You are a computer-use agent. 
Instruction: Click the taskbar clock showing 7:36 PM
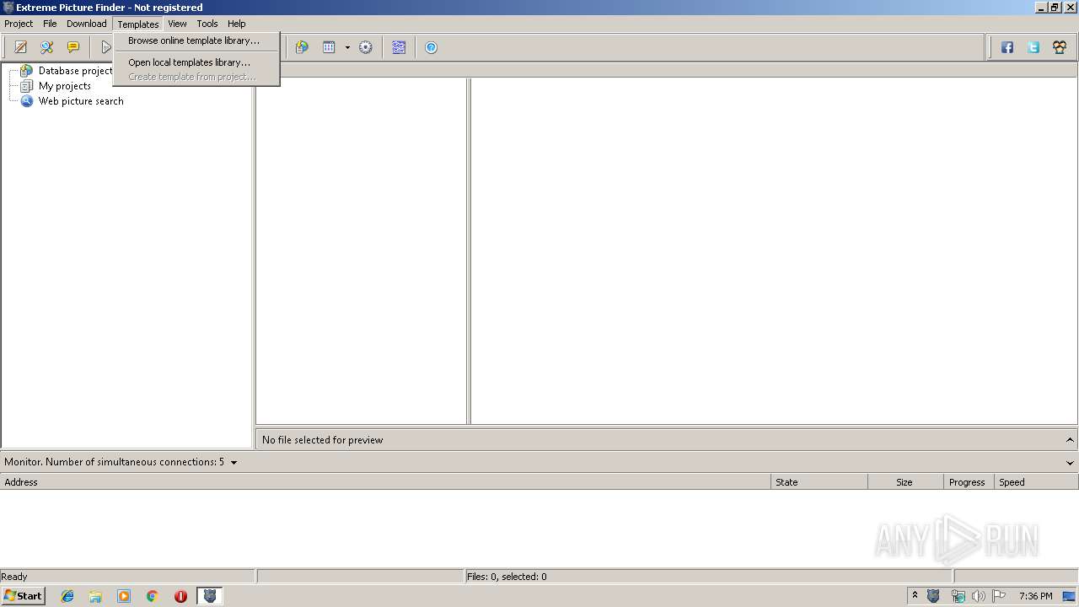[x=1035, y=596]
